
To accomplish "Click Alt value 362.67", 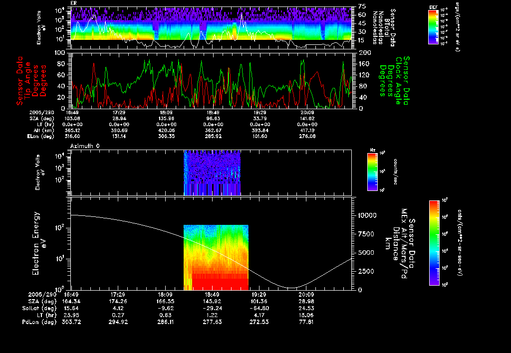I will coord(213,130).
